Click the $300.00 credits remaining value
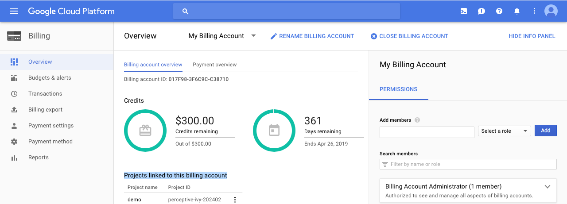 195,120
